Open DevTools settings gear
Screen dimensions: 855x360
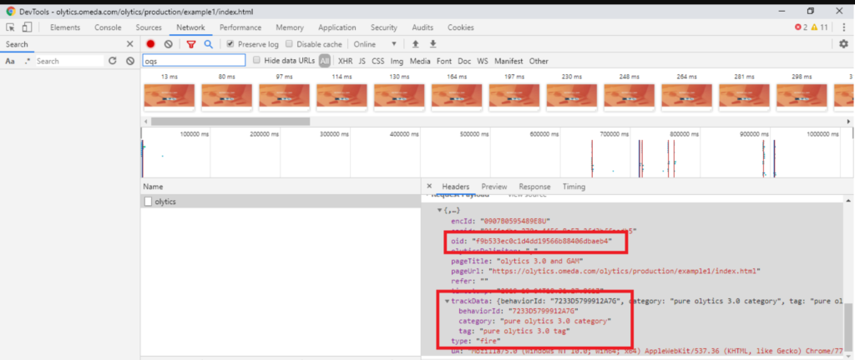843,44
